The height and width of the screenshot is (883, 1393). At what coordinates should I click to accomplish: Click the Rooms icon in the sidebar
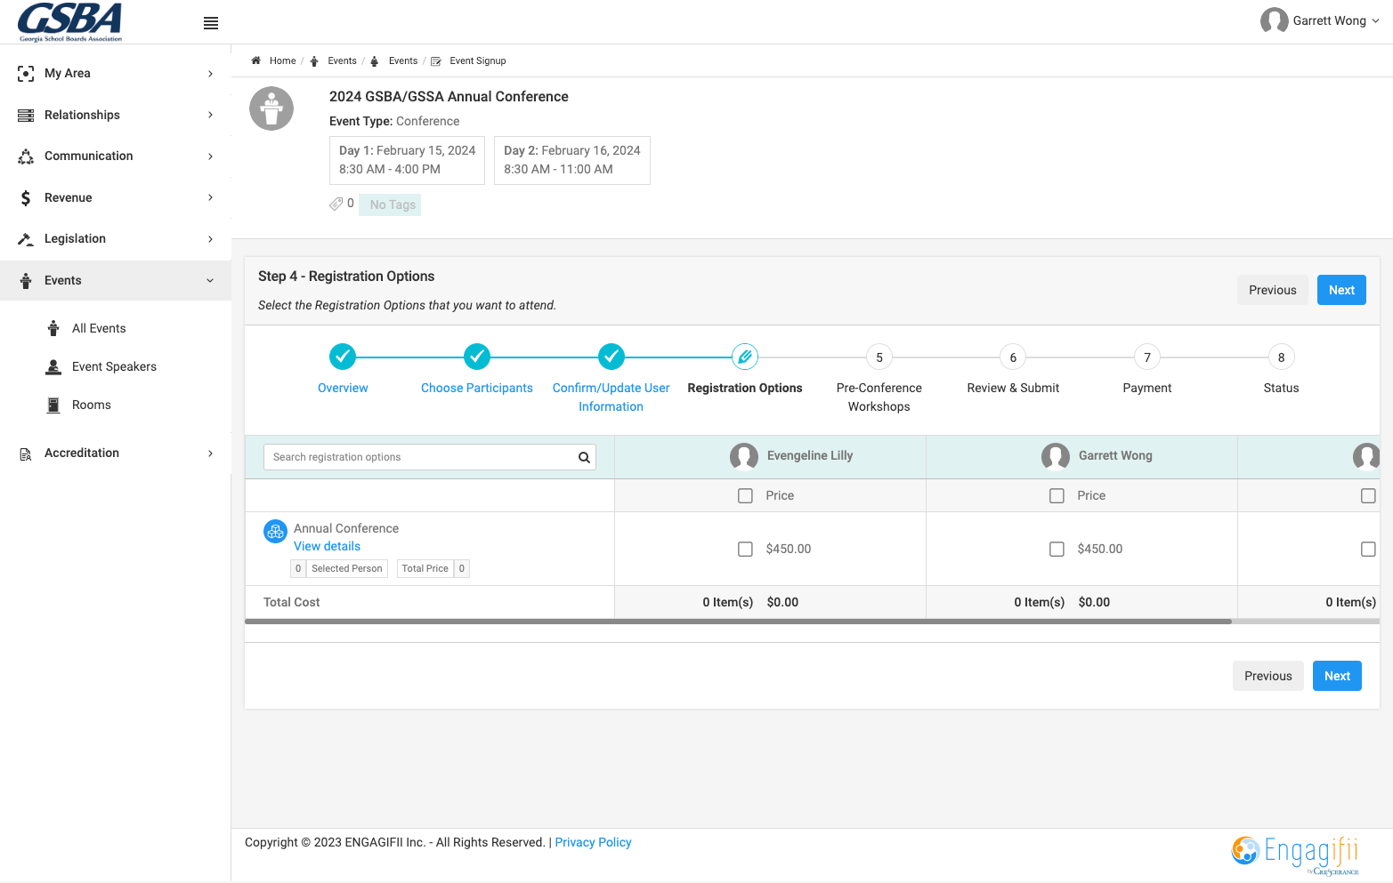(x=53, y=405)
